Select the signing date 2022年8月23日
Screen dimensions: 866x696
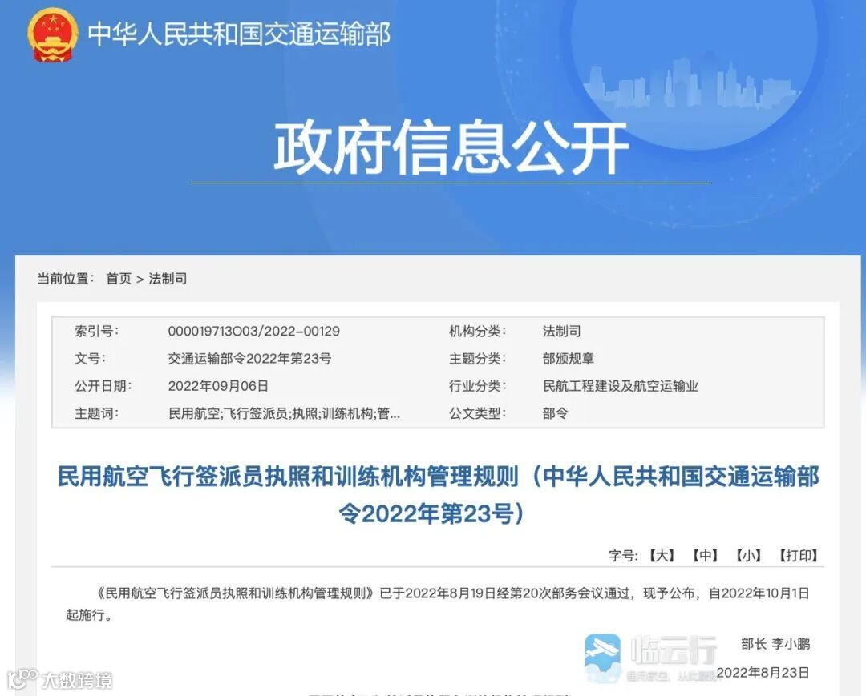click(x=763, y=673)
